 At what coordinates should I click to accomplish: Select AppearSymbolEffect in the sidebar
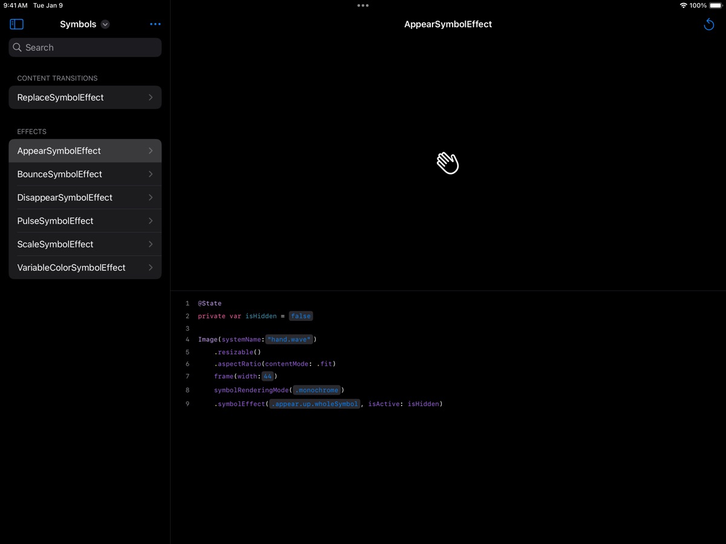[85, 151]
